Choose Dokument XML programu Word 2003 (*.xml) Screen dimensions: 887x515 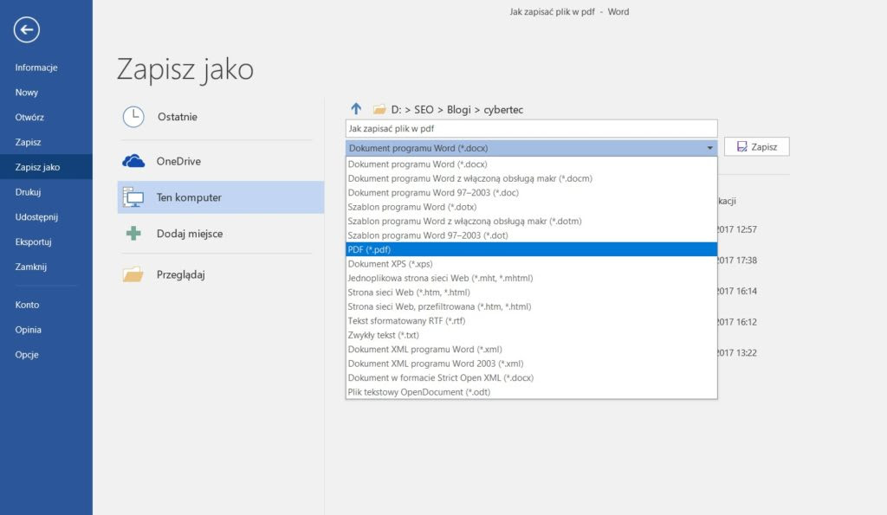point(531,364)
